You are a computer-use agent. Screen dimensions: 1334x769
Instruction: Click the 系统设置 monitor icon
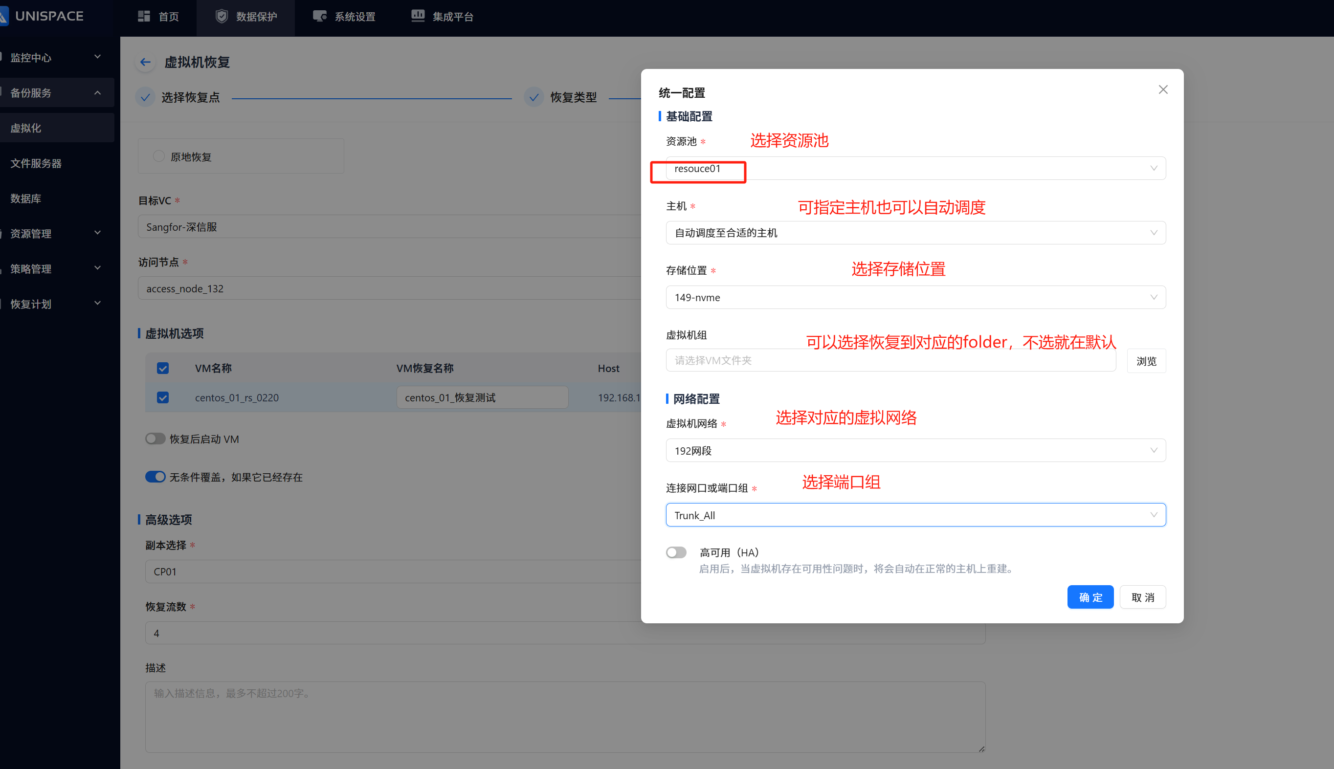[x=320, y=16]
